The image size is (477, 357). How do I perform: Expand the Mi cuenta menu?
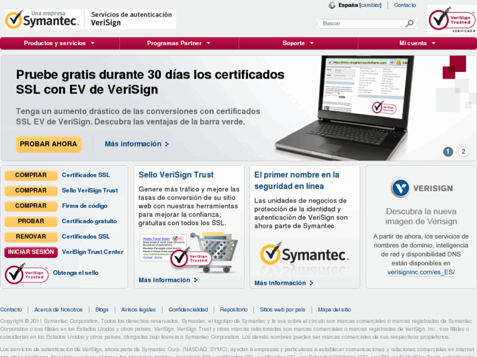[417, 43]
